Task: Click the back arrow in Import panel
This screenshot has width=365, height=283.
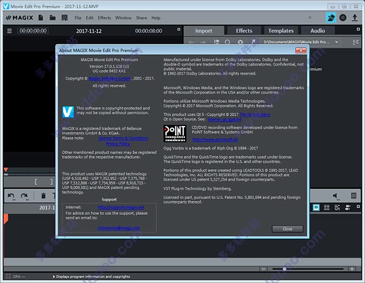Action: [x=191, y=42]
